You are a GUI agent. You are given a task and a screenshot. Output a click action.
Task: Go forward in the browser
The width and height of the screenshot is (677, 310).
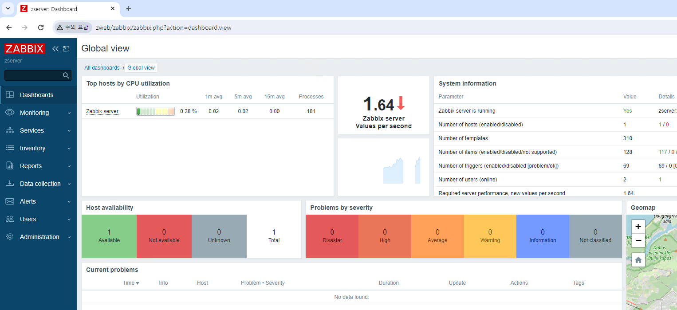[x=25, y=27]
